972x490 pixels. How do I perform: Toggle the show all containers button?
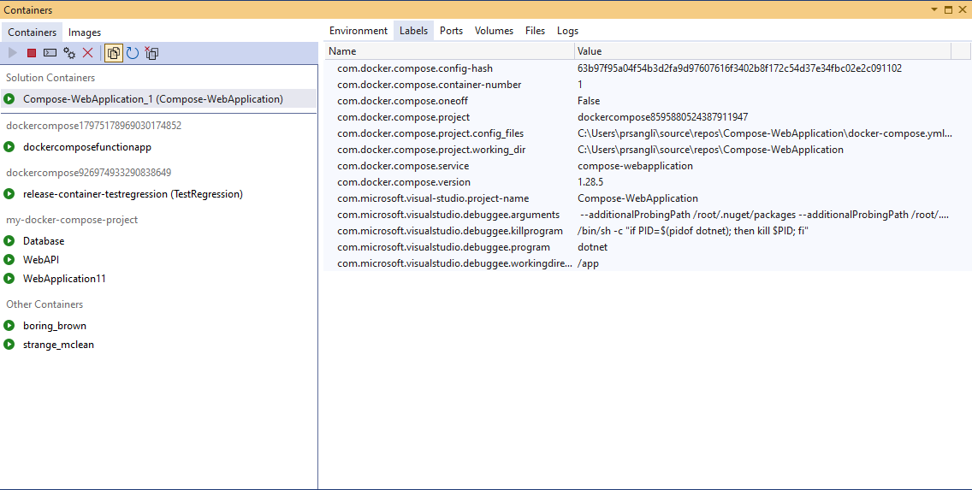tap(114, 53)
